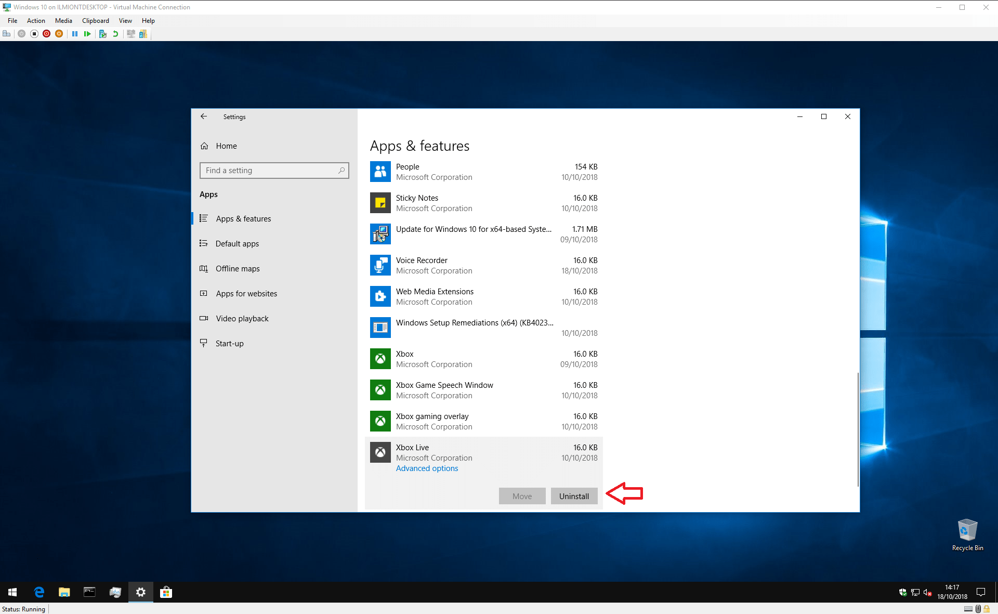
Task: Click the red Shut Down toolbar icon
Action: tap(47, 34)
